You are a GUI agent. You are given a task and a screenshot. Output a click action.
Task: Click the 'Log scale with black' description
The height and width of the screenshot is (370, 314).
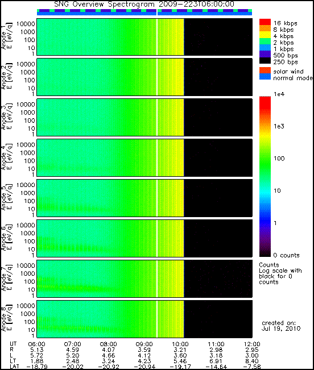pos(280,273)
